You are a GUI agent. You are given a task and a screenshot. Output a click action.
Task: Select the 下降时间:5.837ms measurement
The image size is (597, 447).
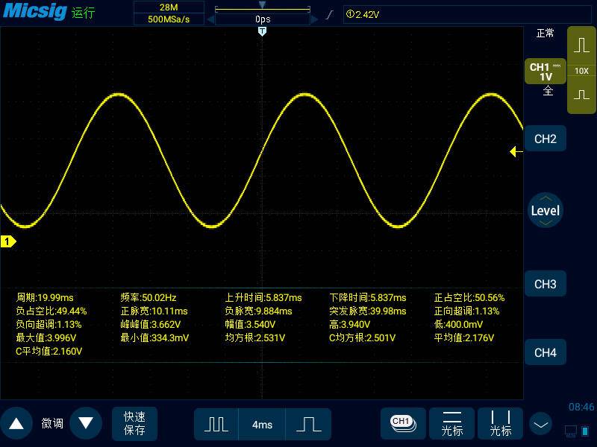click(368, 297)
